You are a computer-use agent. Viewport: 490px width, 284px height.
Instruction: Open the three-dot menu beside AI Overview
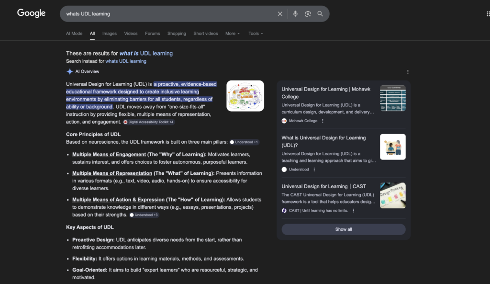pyautogui.click(x=408, y=71)
